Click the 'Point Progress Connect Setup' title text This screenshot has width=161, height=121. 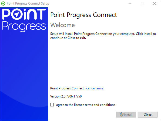click(x=28, y=4)
